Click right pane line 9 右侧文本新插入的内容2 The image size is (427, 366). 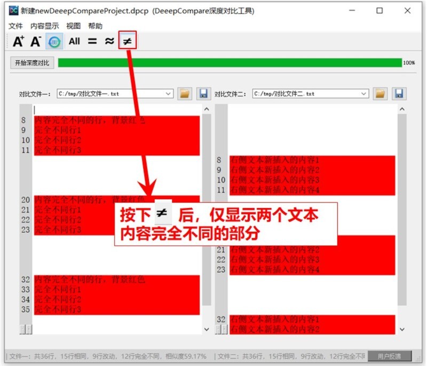point(274,170)
